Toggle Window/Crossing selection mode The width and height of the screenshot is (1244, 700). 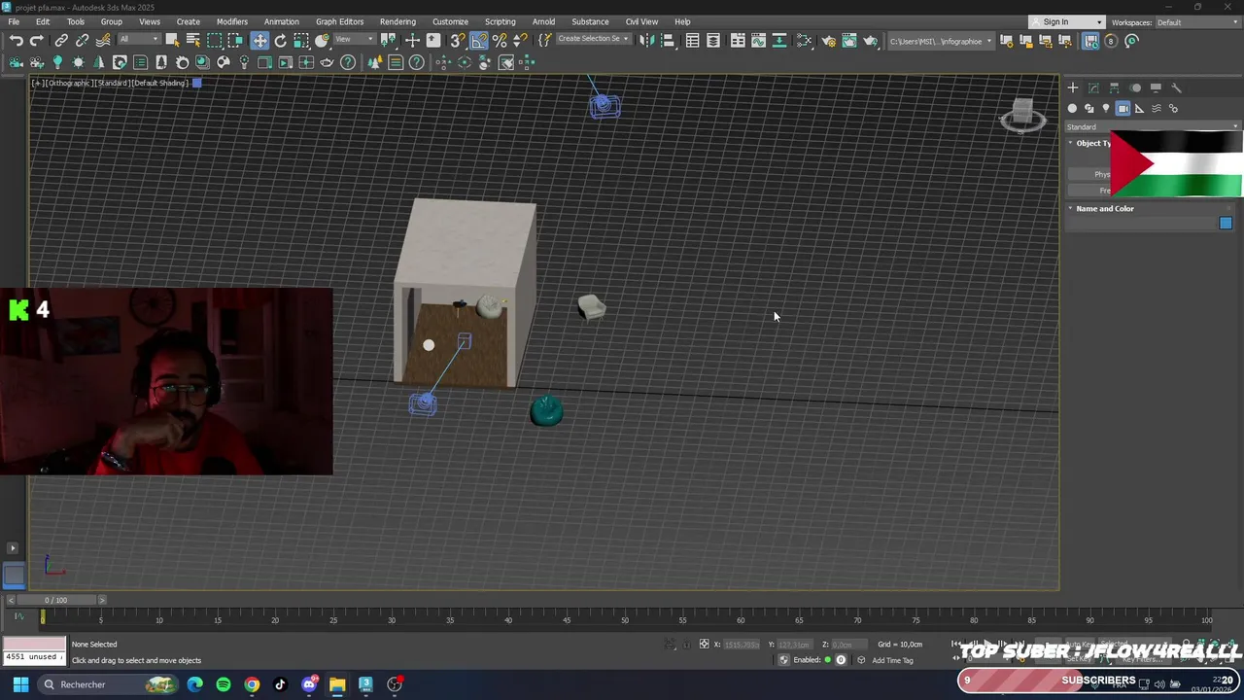236,41
